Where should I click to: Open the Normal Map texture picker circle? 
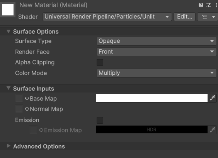(27, 109)
